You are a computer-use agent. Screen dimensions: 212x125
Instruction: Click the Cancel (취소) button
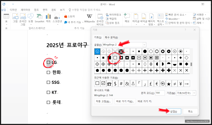(x=190, y=111)
